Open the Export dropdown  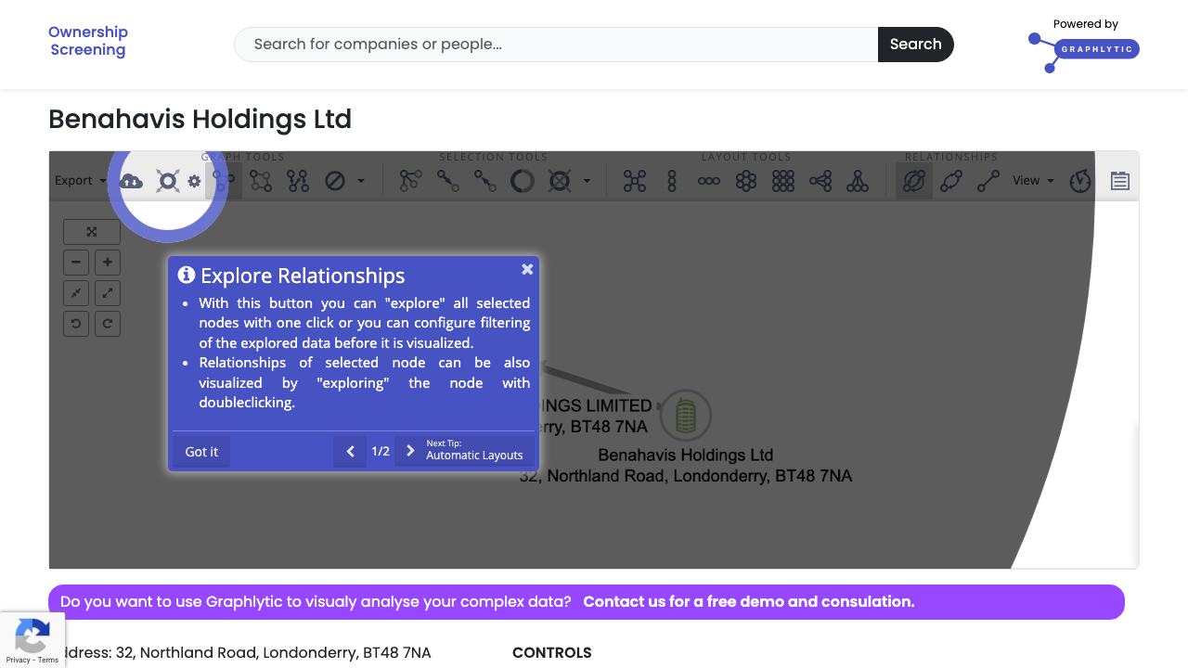[79, 180]
